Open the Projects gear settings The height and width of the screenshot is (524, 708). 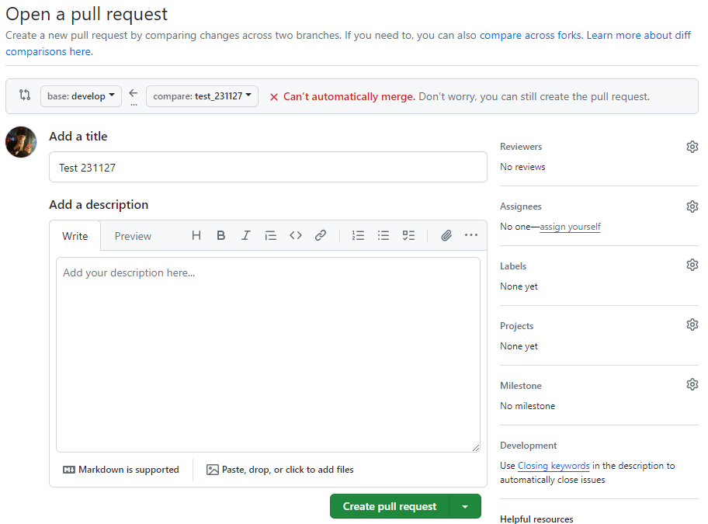pos(692,324)
